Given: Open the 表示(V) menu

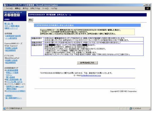Looking at the screenshot, I should pyautogui.click(x=25, y=9).
